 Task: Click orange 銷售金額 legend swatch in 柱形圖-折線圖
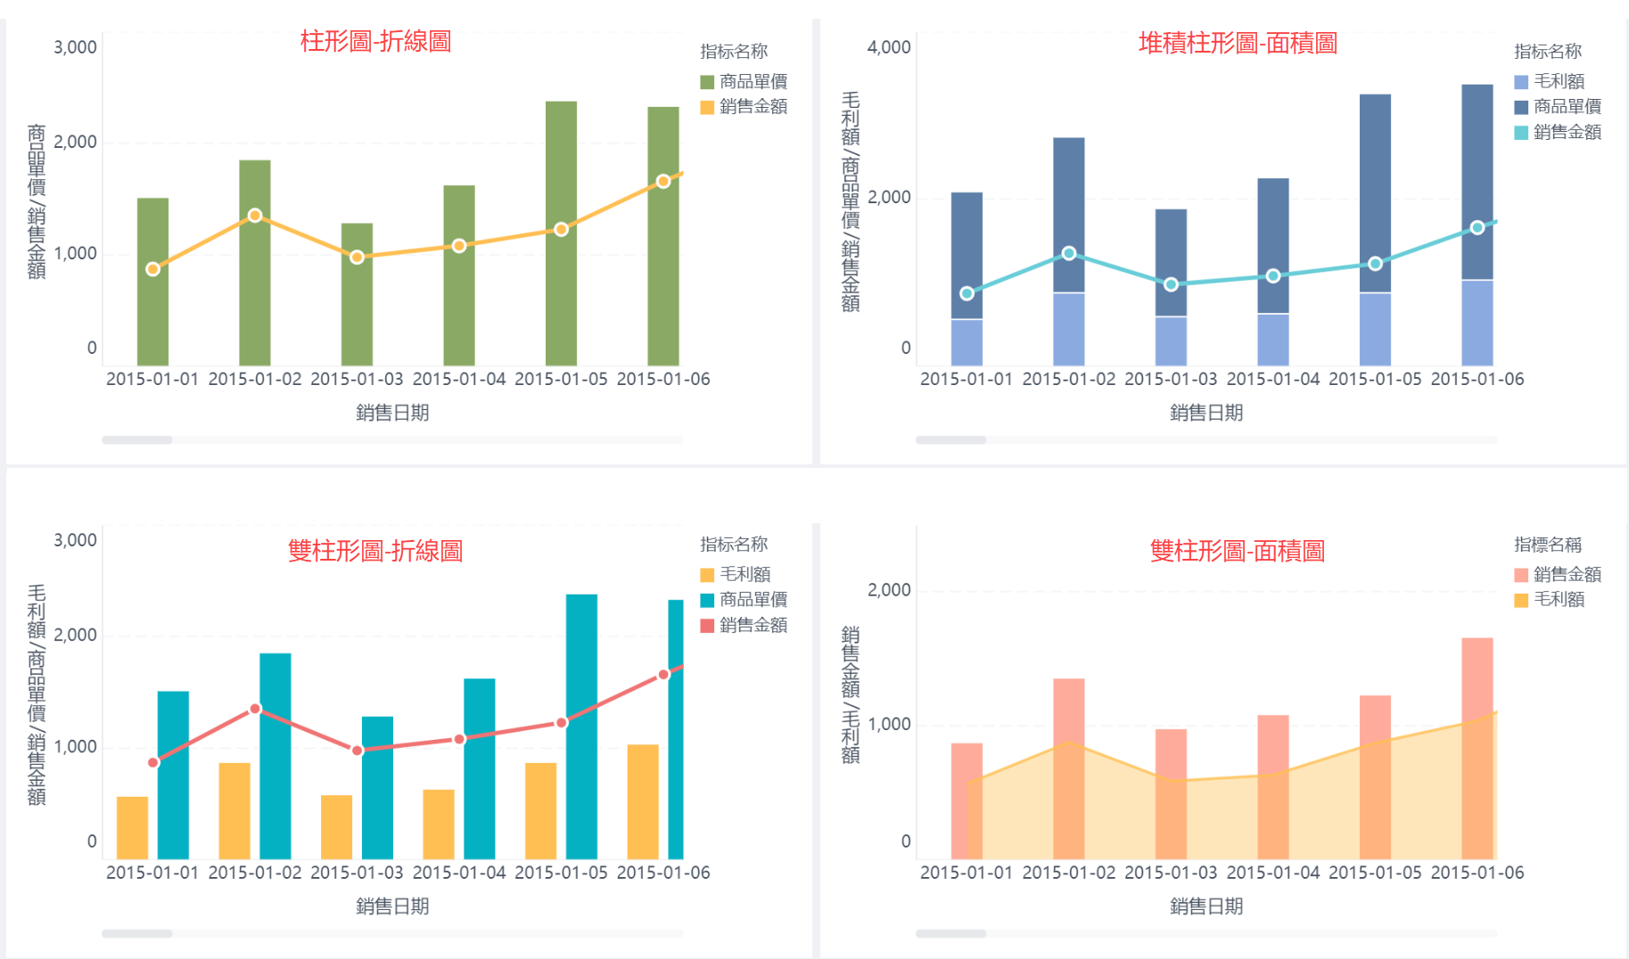point(707,107)
